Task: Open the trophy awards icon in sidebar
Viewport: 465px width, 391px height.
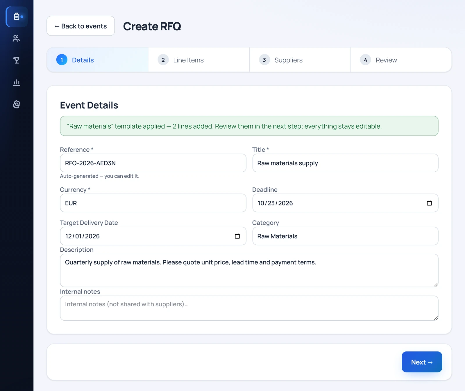Action: [17, 60]
